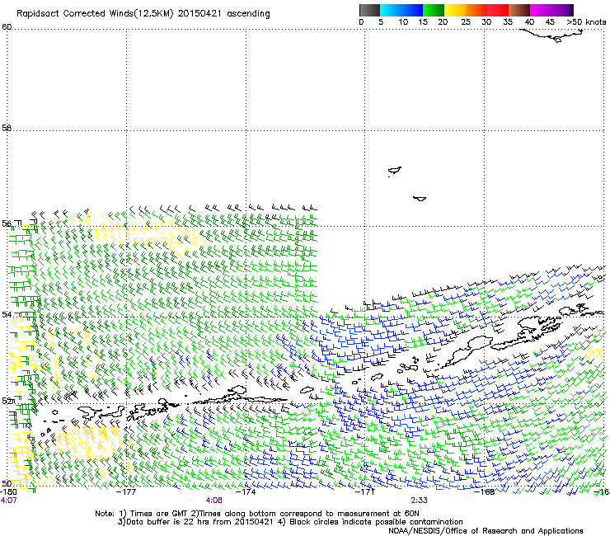Click the longitude label '-180'

coord(7,491)
